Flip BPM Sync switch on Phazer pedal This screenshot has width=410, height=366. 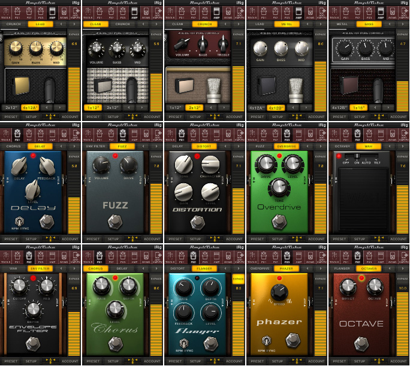click(266, 341)
